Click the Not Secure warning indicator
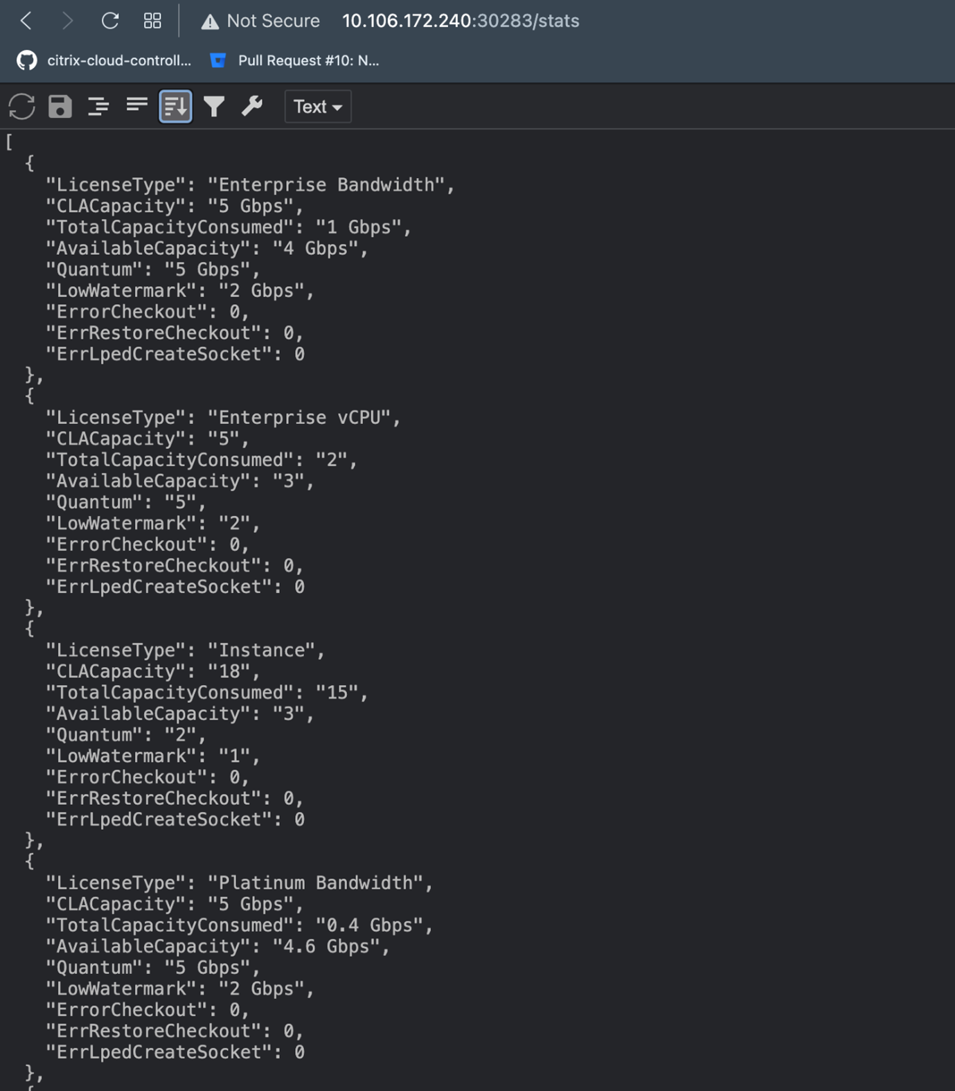Screen dimensions: 955x1091 (x=260, y=21)
